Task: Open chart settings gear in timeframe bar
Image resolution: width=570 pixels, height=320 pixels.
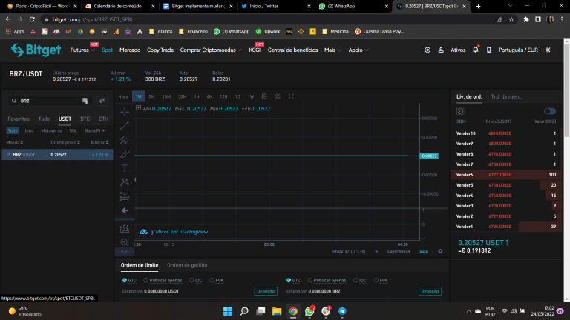Action: 264,96
